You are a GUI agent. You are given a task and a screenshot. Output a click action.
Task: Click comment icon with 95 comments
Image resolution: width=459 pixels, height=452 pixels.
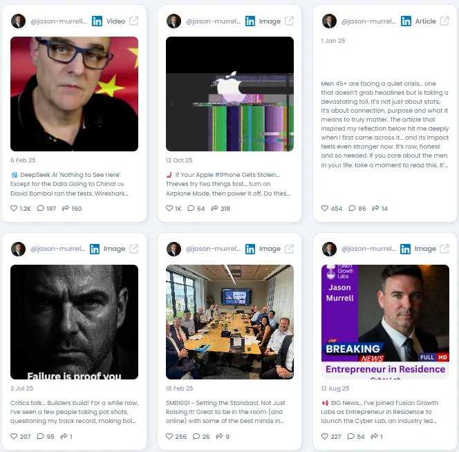(x=40, y=436)
